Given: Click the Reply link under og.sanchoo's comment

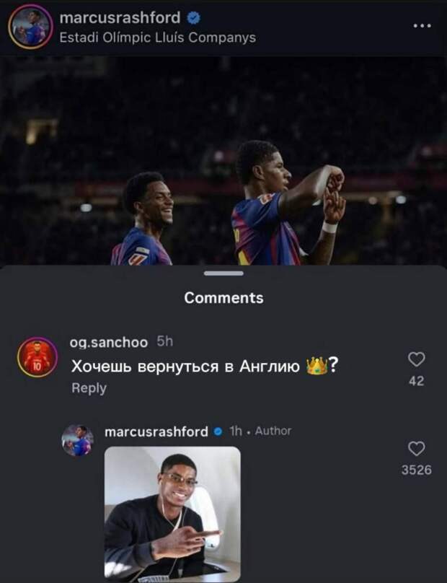Looking at the screenshot, I should (x=89, y=388).
